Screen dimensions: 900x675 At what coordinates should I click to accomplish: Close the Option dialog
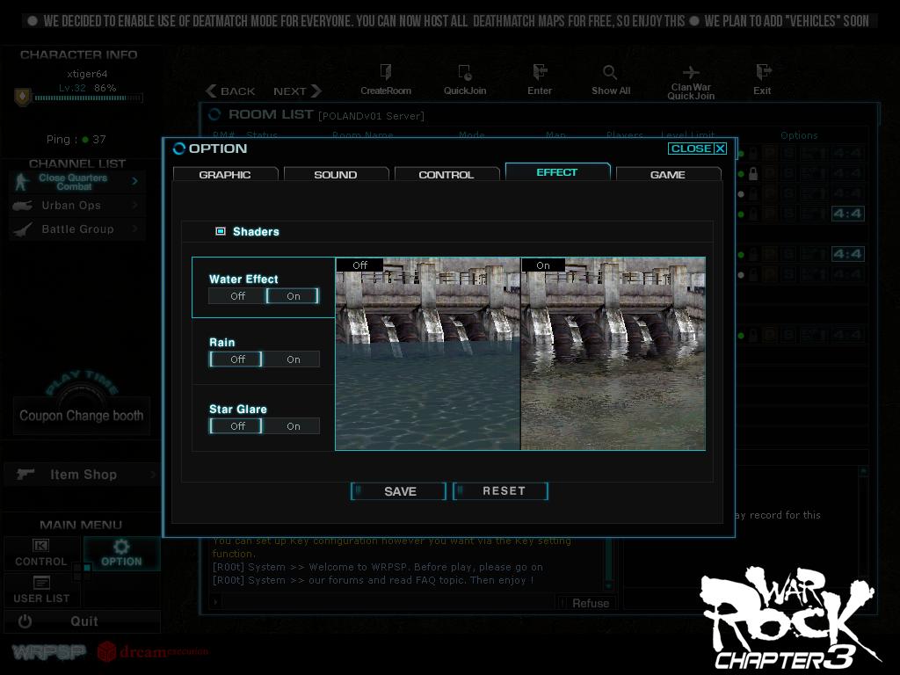(x=697, y=149)
